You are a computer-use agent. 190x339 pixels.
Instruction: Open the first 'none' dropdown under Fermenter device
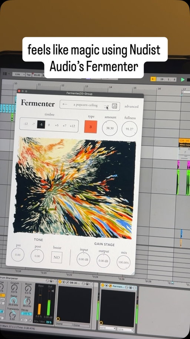click(x=107, y=328)
